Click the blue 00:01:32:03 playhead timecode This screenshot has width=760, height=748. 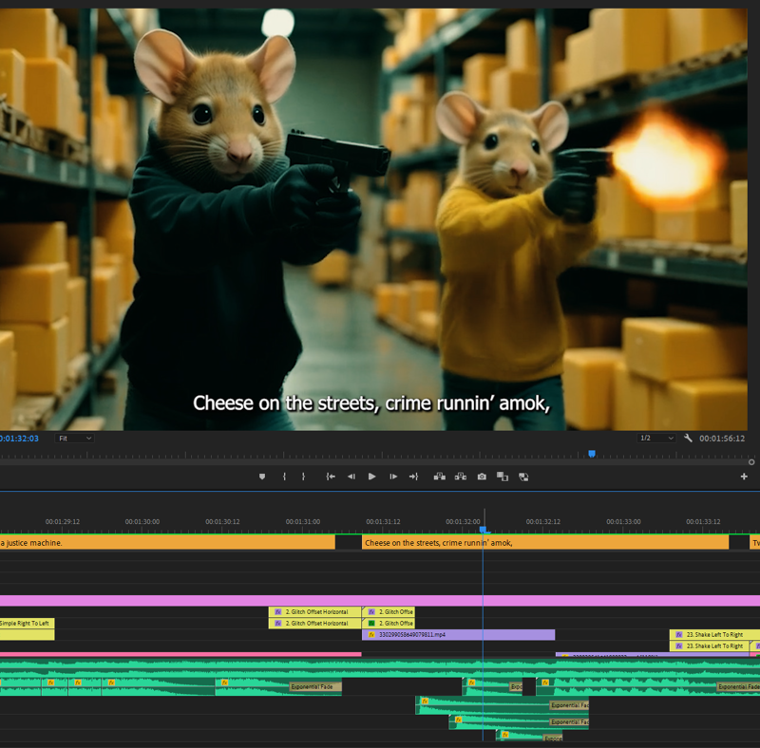tap(19, 439)
